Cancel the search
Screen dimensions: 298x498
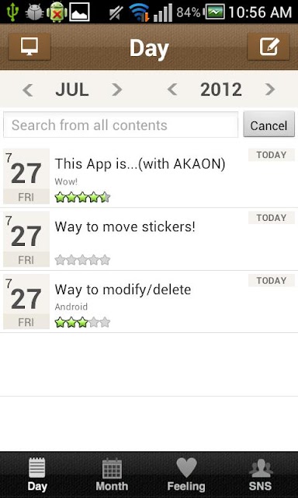point(269,124)
